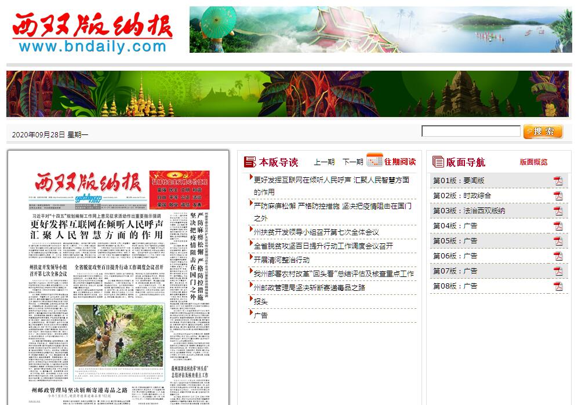Click the newspaper front page photo thumbnail
The height and width of the screenshot is (405, 578).
coord(119,335)
